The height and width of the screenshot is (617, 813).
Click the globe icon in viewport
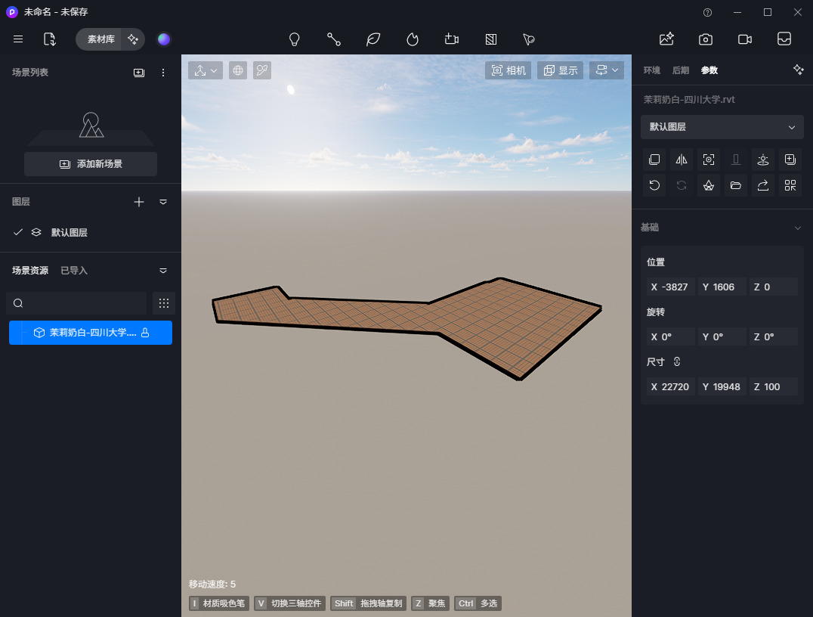[x=238, y=70]
